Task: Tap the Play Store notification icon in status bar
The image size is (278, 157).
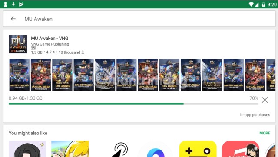Action: click(x=21, y=4)
